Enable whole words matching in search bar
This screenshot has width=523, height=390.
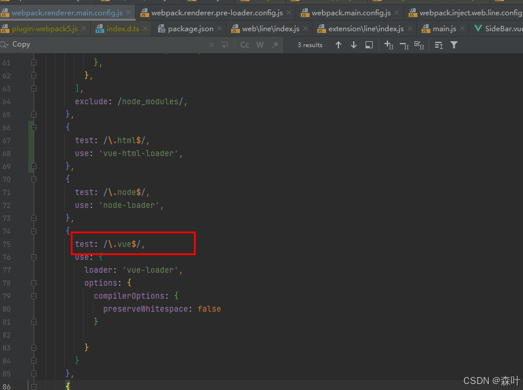tap(259, 45)
